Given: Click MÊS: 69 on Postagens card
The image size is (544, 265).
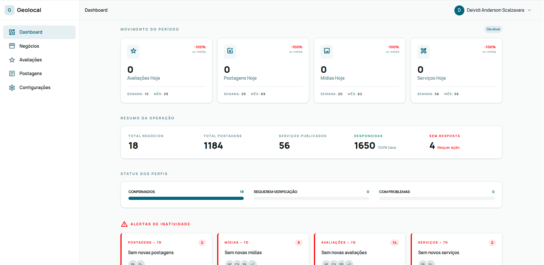Looking at the screenshot, I should [258, 94].
